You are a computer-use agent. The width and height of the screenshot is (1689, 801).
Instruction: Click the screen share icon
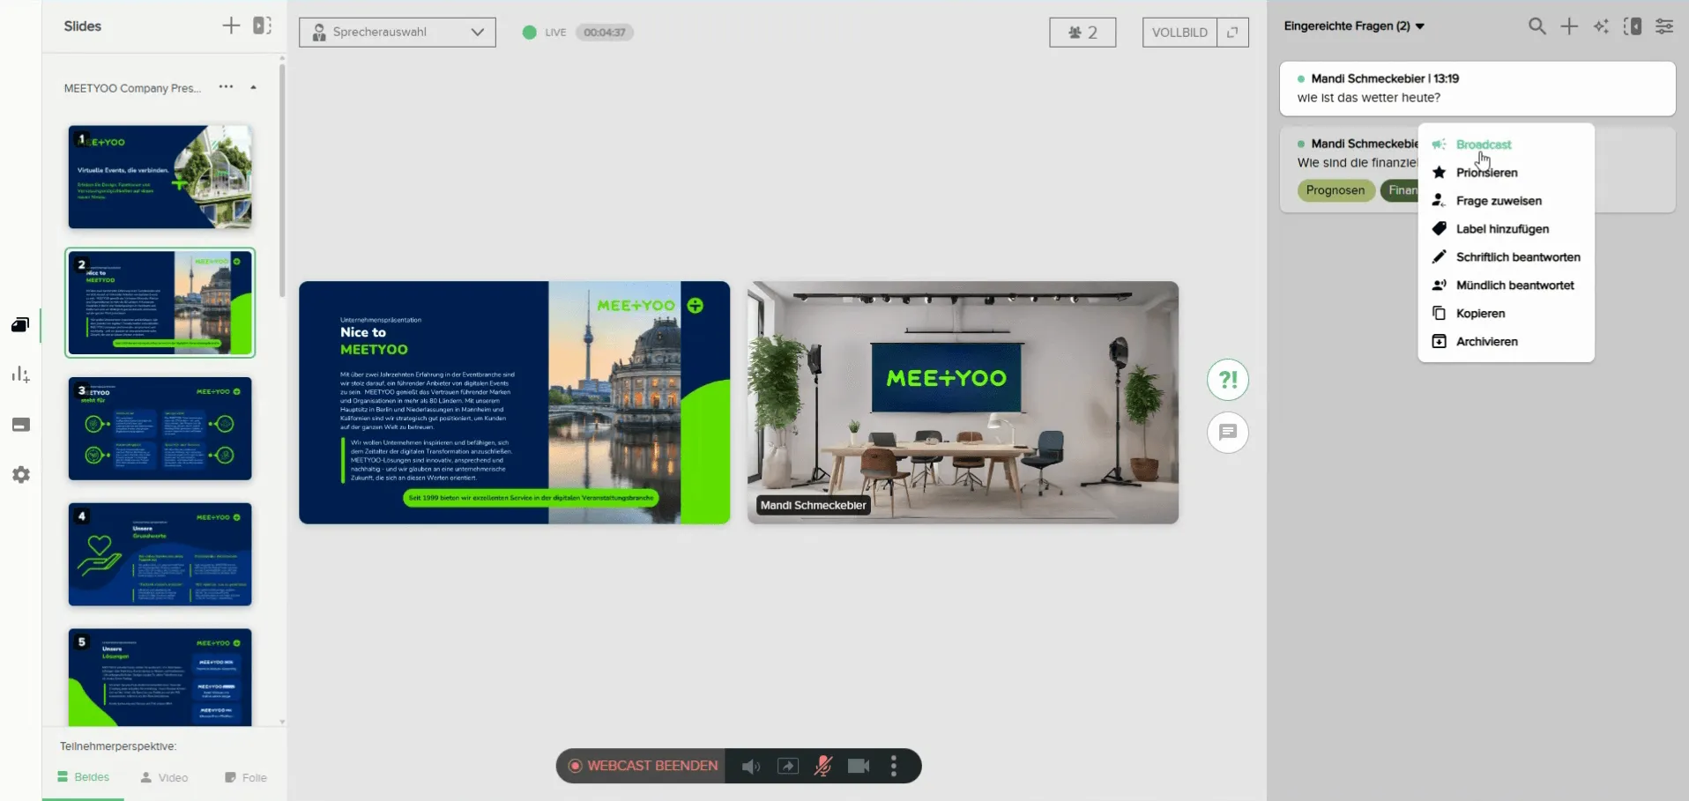pyautogui.click(x=787, y=767)
